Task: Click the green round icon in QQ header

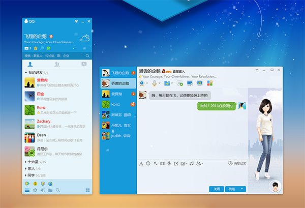Action: (x=48, y=48)
